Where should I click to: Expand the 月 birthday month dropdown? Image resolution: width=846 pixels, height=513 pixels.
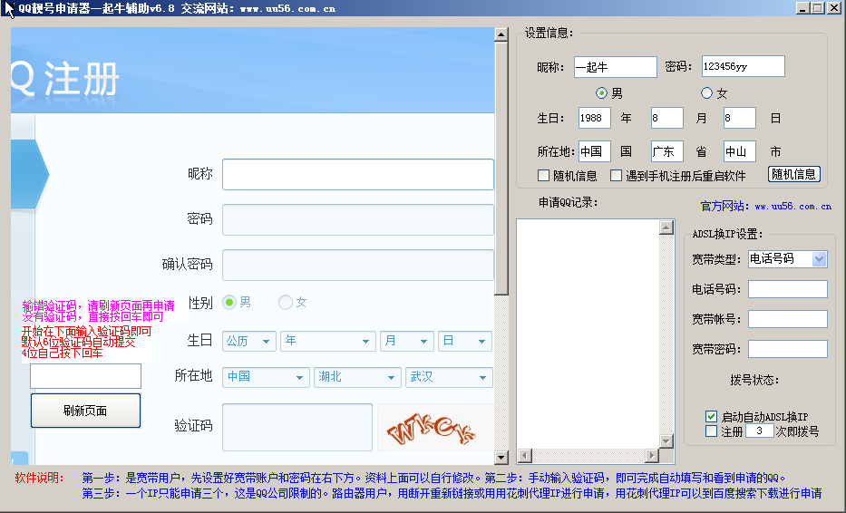coord(407,342)
